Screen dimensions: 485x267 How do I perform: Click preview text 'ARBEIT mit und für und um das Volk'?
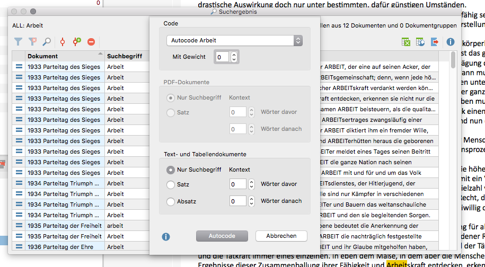click(372, 173)
